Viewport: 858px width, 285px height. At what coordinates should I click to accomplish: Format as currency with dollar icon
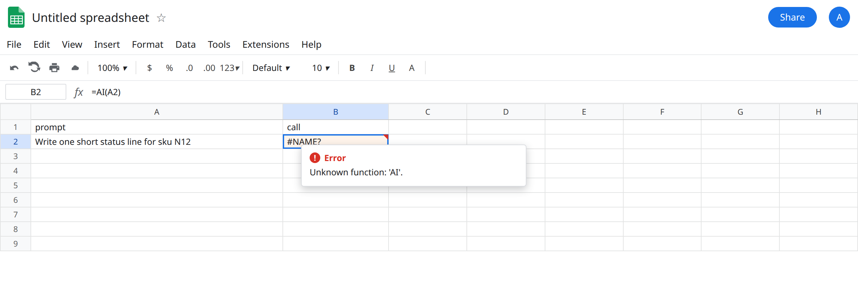tap(150, 68)
